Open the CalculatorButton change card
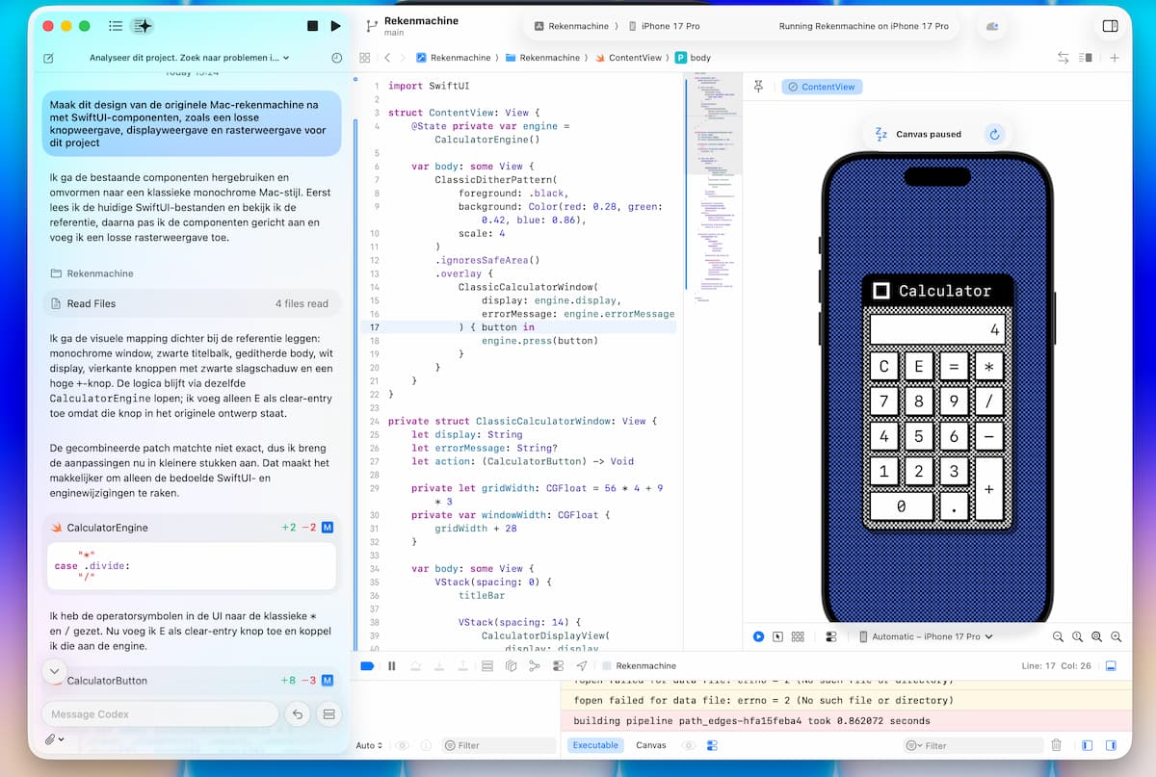Screen dimensions: 1156x777 click(x=192, y=681)
